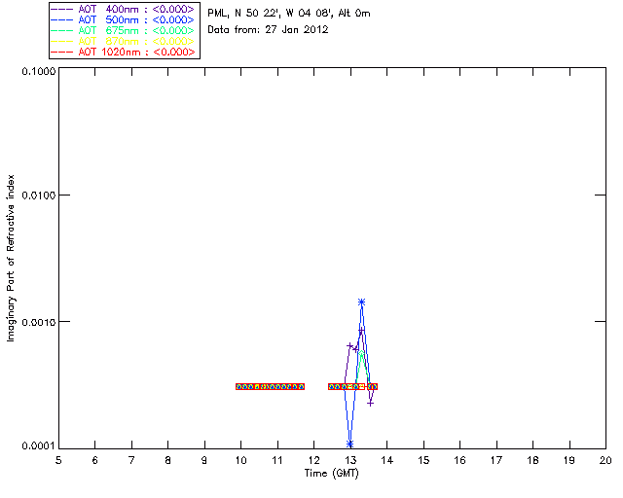Click the AOT 675nm legend entry
Viewport: 623px width, 498px height.
pyautogui.click(x=124, y=30)
